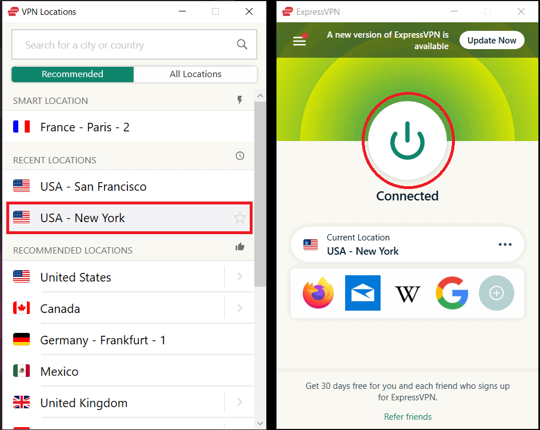Select France - Paris - 2 smart location
Viewport: 540px width, 430px height.
tap(129, 127)
